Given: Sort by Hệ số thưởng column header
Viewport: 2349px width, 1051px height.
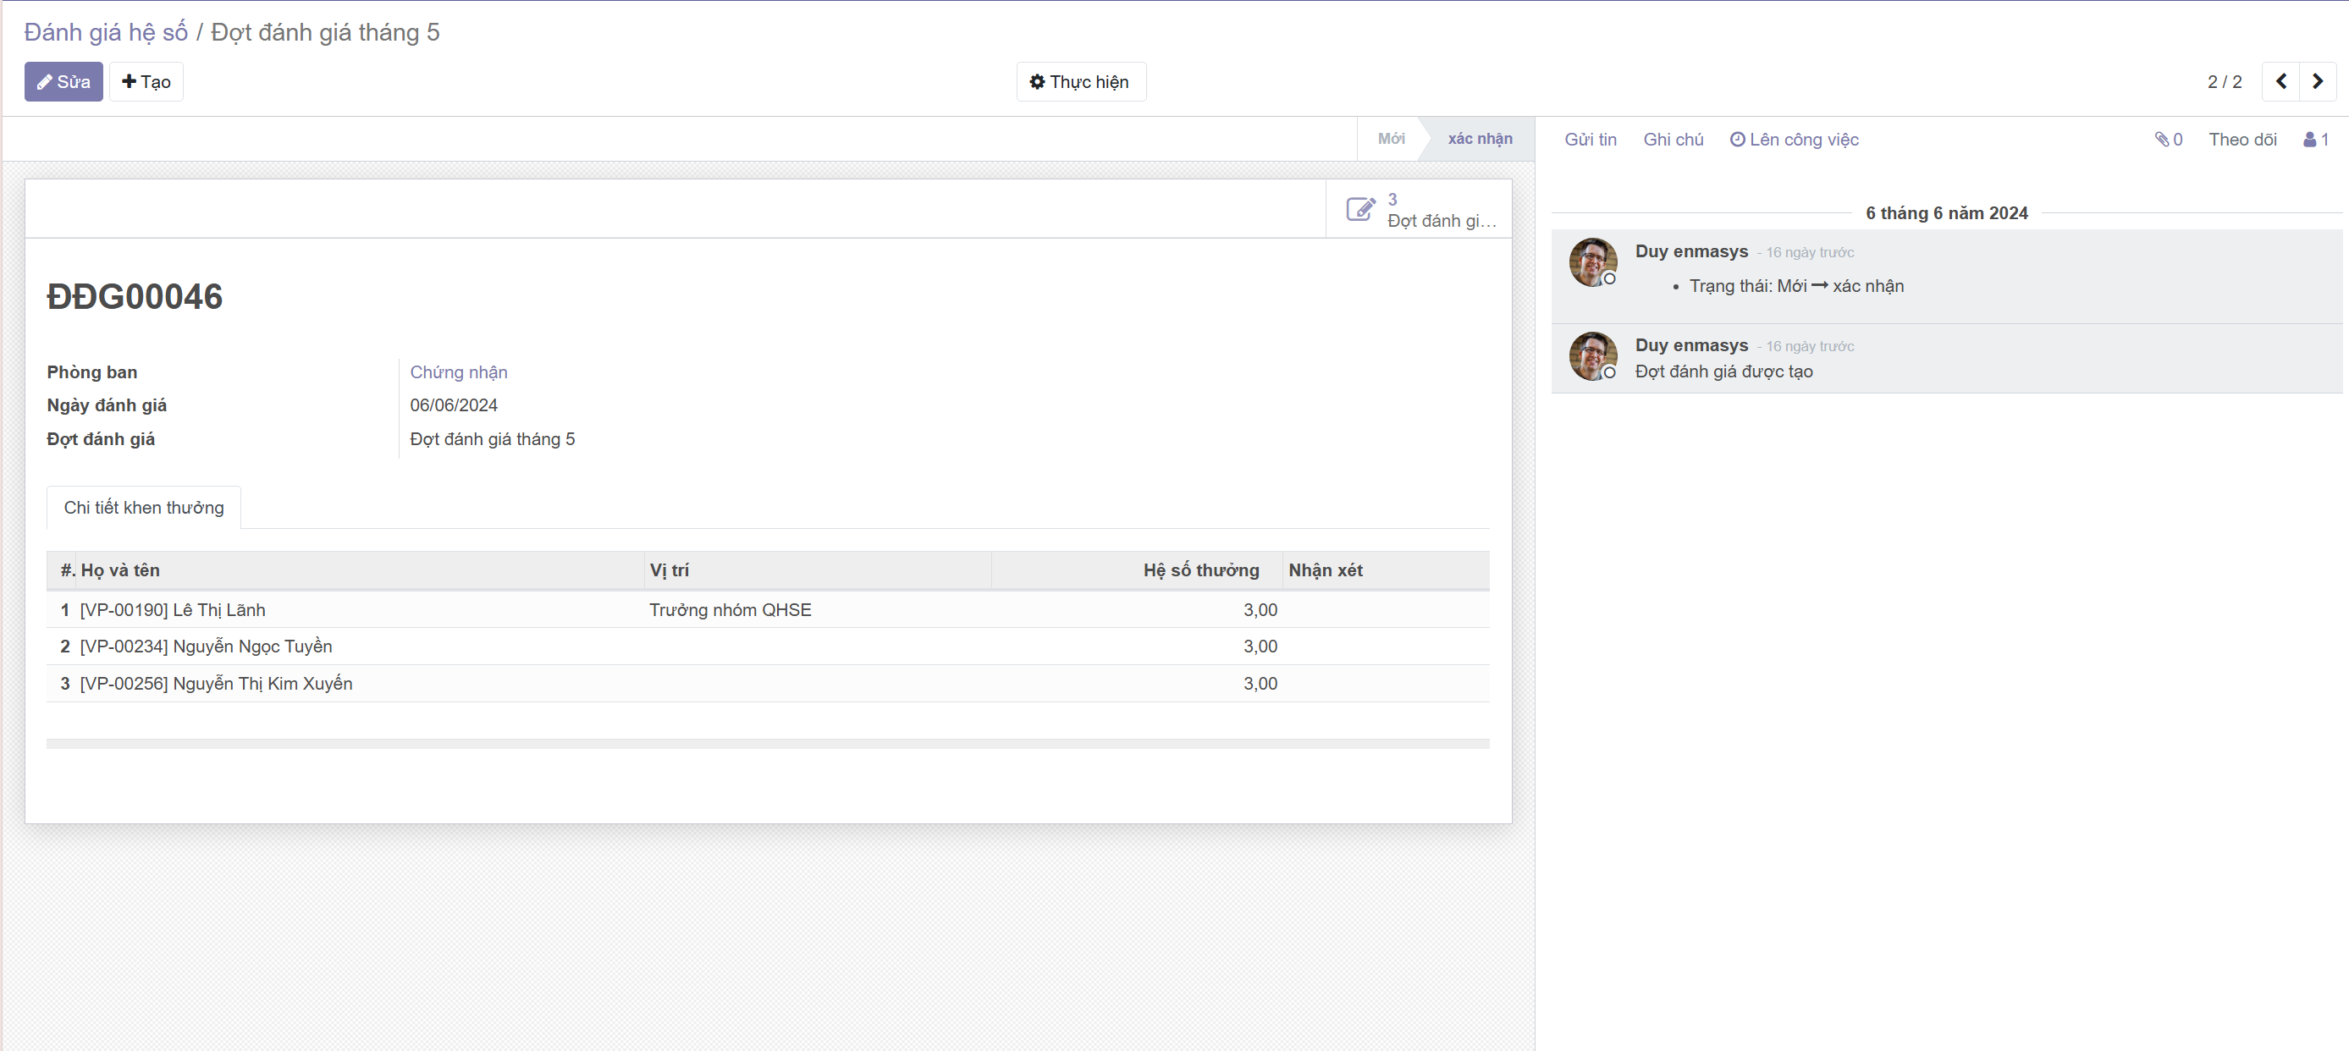Looking at the screenshot, I should [1200, 570].
